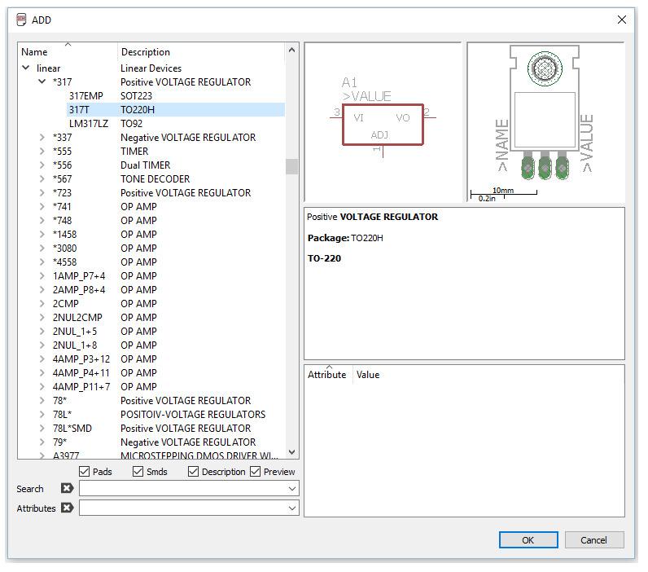Screen dimensions: 648x572
Task: Select the LM317LZ TO92 device row
Action: point(176,123)
